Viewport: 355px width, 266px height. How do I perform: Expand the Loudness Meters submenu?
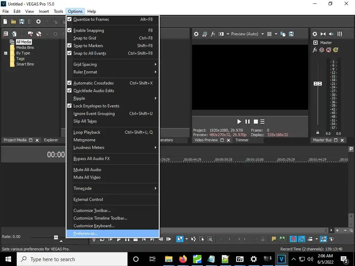point(113,148)
